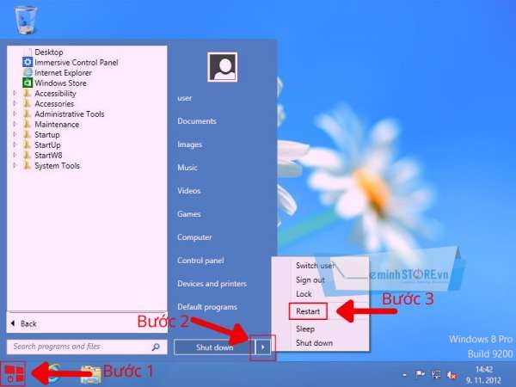516x387 pixels.
Task: Select the StartW8 folder label
Action: pos(48,155)
